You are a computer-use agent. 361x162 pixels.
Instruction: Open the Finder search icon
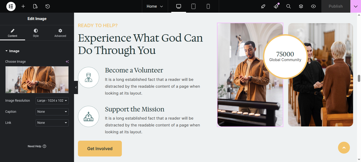coord(289,6)
